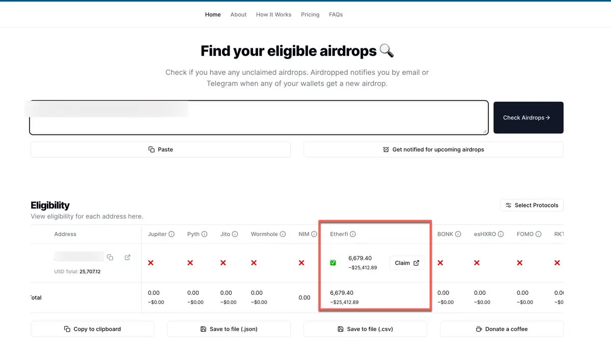Click the green checkmark under Etherfi
Image resolution: width=611 pixels, height=363 pixels.
point(333,263)
